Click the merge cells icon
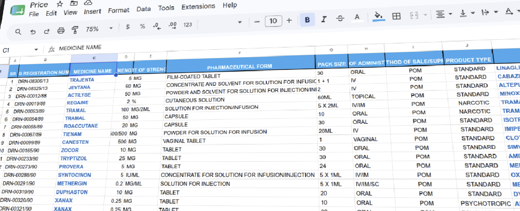Image resolution: width=520 pixels, height=211 pixels. (x=414, y=15)
